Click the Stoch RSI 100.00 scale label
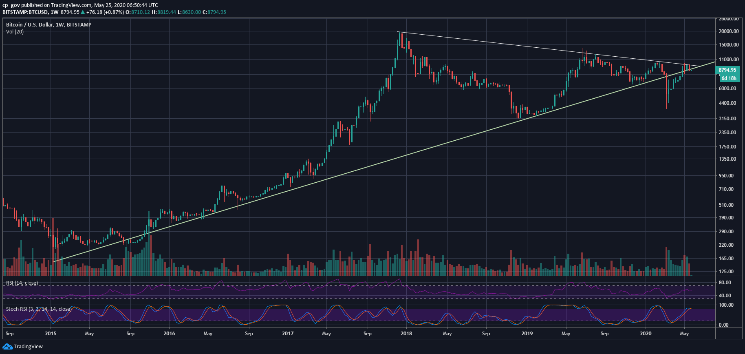745x354 pixels. click(726, 305)
